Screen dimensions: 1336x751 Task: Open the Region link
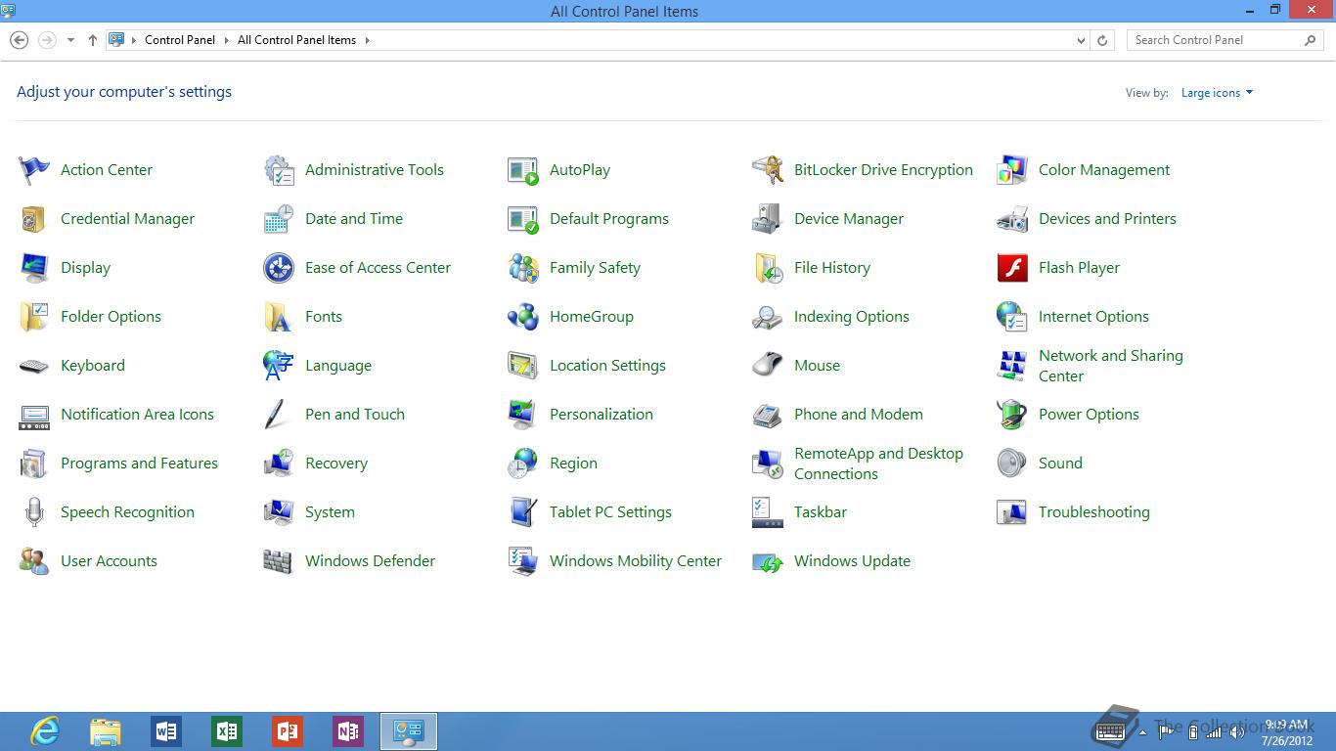pos(573,464)
